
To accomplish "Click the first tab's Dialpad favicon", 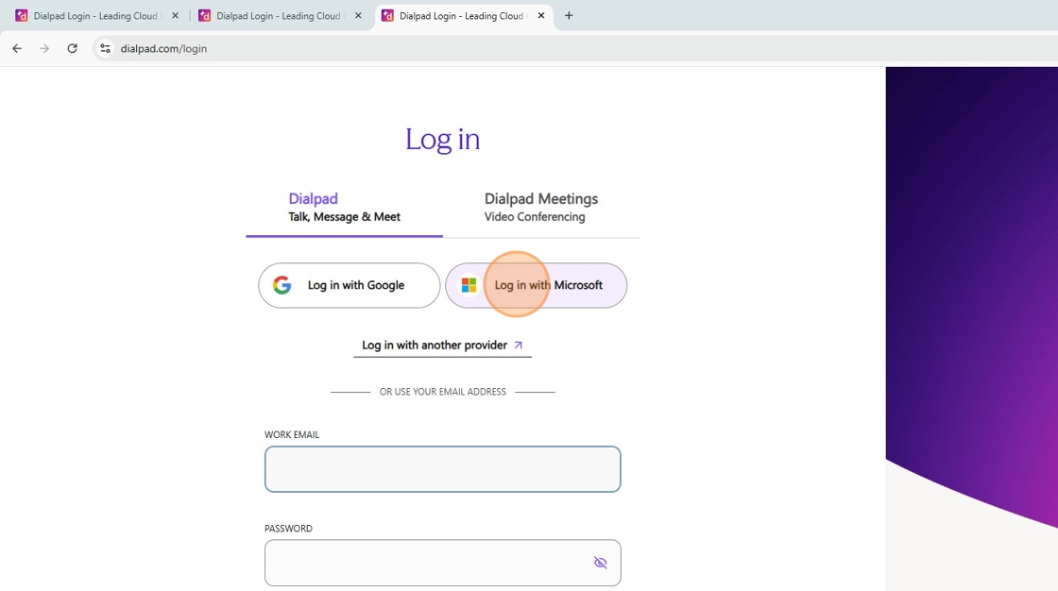I will [x=22, y=15].
